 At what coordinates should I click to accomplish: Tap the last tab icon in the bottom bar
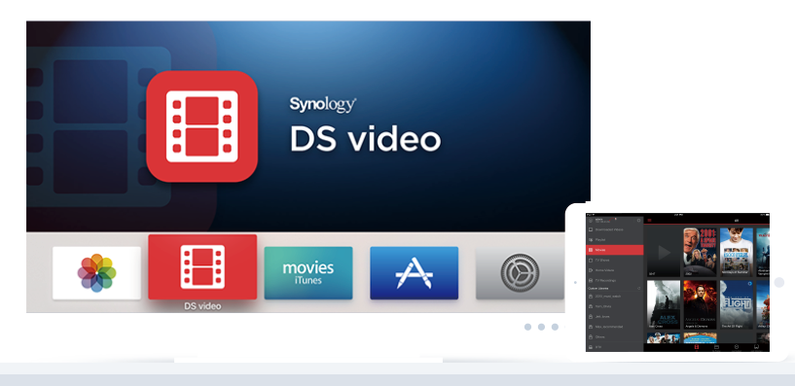pyautogui.click(x=756, y=347)
